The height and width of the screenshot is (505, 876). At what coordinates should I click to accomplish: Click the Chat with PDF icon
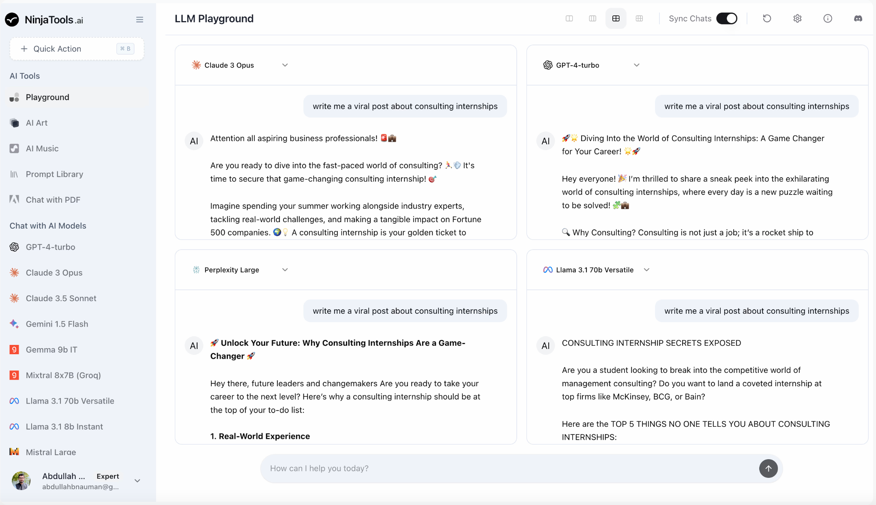coord(15,199)
